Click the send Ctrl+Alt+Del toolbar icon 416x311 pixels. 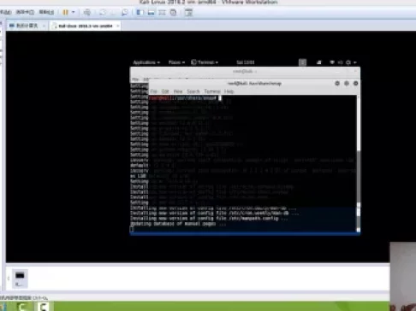click(x=87, y=12)
